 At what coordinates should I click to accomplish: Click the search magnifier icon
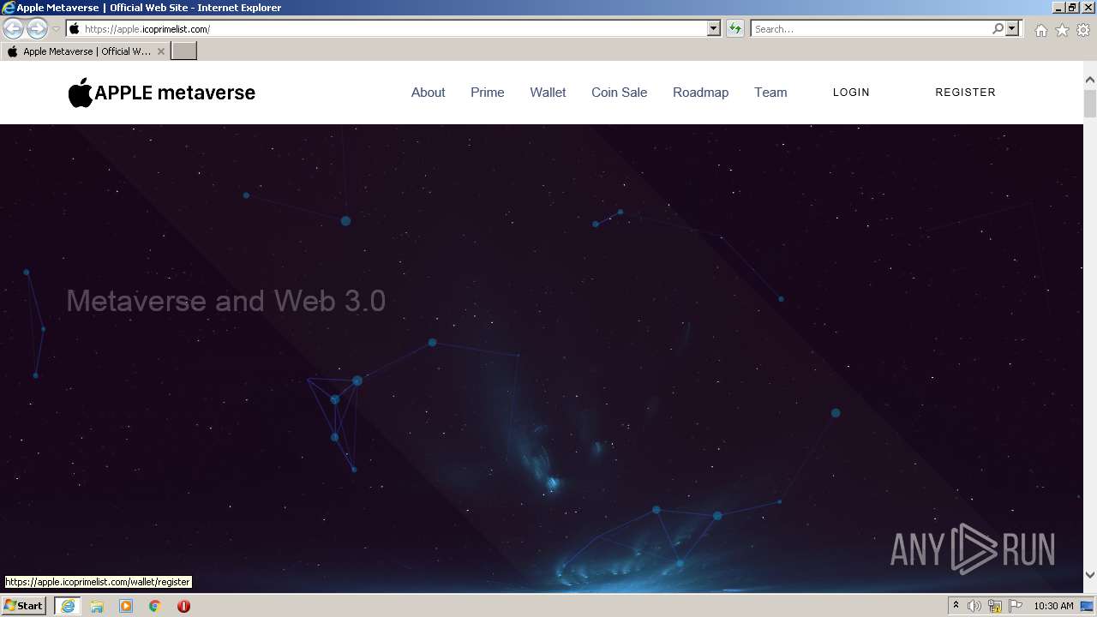coord(998,29)
